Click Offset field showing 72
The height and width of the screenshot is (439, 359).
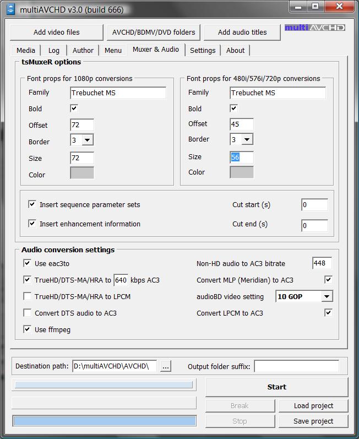82,125
